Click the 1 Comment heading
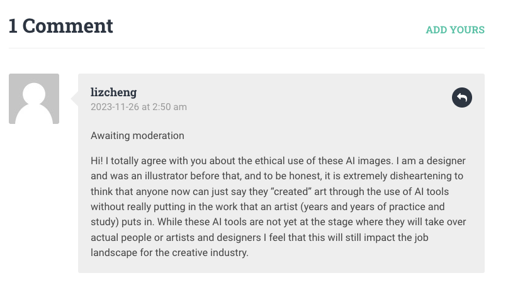Screen dimensions: 508x290 click(61, 26)
